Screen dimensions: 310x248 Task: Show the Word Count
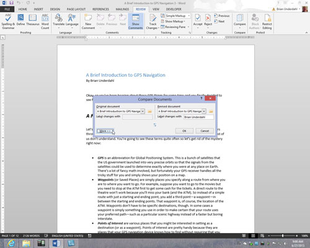pos(45,22)
